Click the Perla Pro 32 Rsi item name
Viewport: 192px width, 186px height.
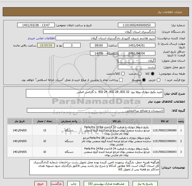click(117, 130)
